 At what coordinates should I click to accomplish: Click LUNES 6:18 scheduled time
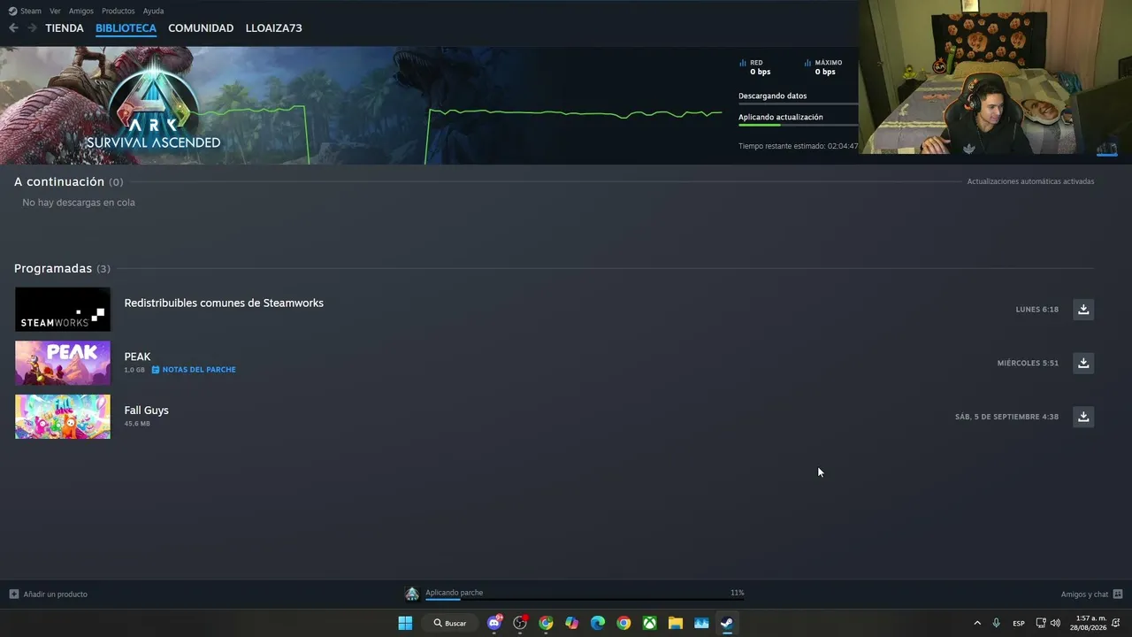tap(1037, 310)
